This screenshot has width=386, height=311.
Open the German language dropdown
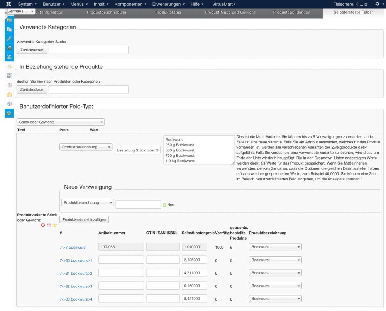(21, 12)
